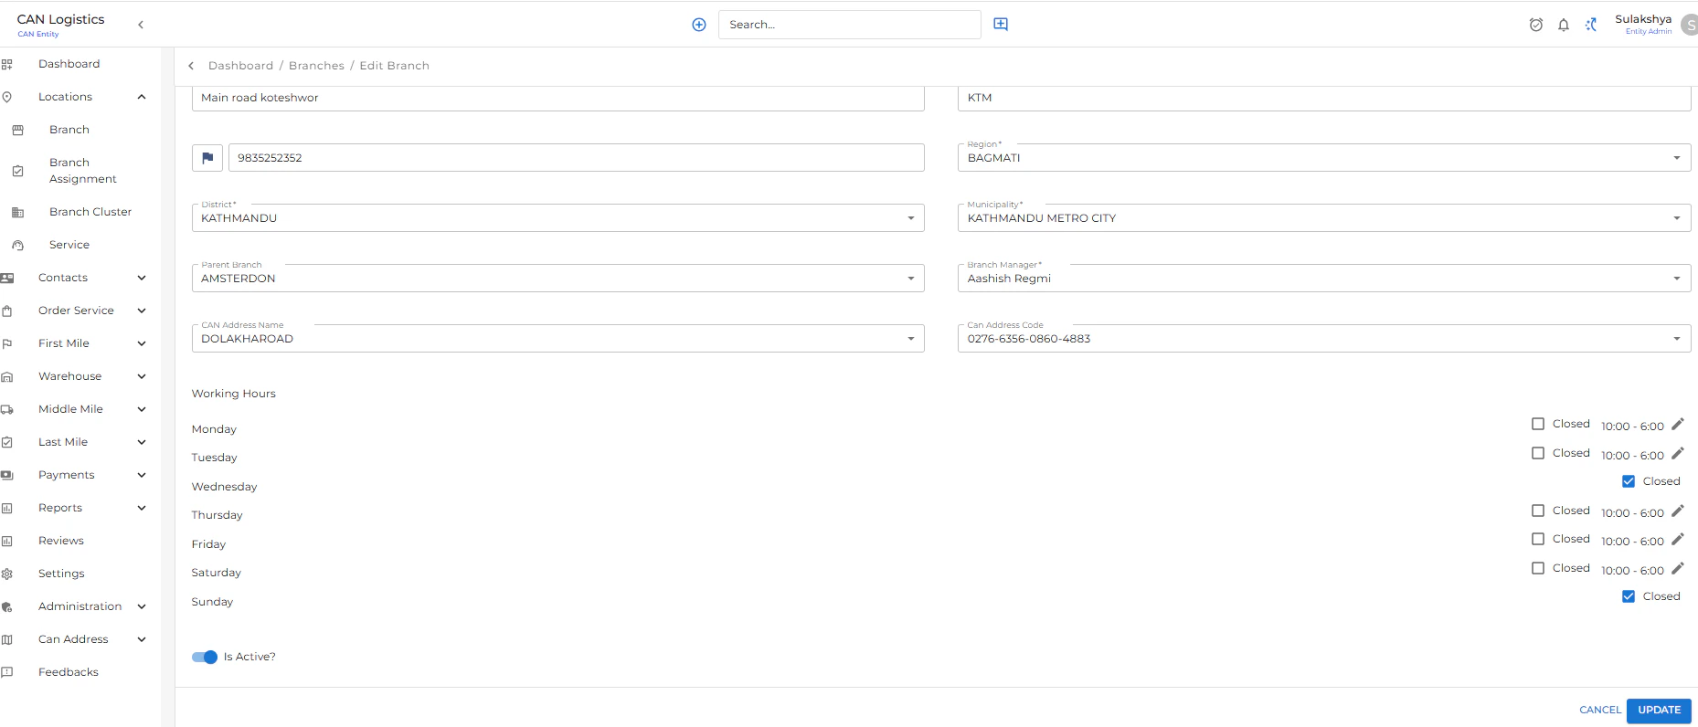Click the Middle Mile truck icon
Viewport: 1698px width, 727px height.
(7, 409)
